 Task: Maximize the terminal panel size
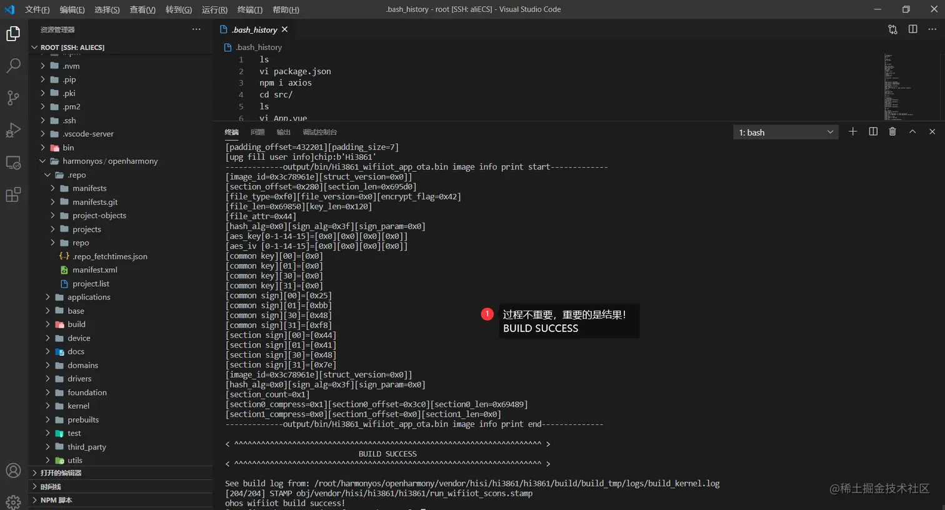[912, 131]
